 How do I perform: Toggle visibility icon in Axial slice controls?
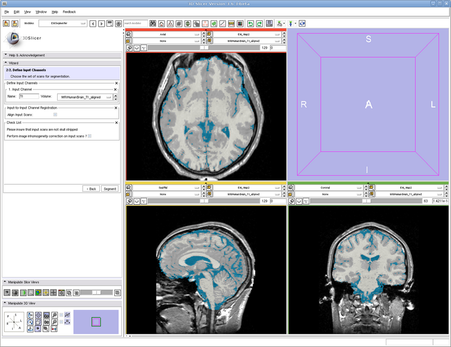(x=137, y=48)
